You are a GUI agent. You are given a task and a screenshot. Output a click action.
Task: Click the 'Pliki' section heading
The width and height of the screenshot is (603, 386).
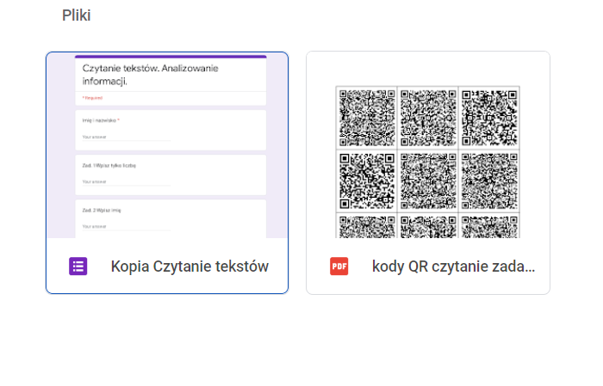[x=76, y=15]
